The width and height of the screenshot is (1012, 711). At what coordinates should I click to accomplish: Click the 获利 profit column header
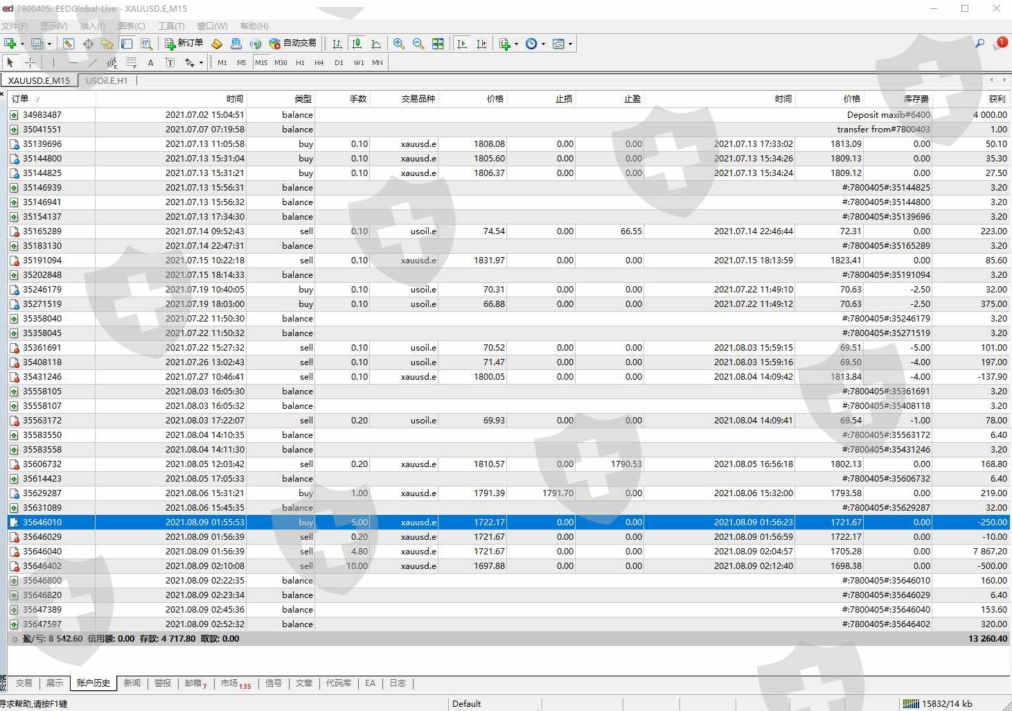(x=997, y=98)
